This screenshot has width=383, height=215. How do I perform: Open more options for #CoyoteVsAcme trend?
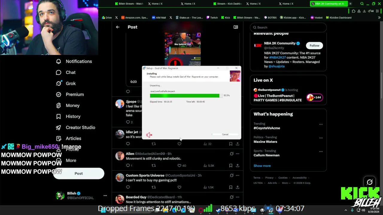pyautogui.click(x=321, y=124)
